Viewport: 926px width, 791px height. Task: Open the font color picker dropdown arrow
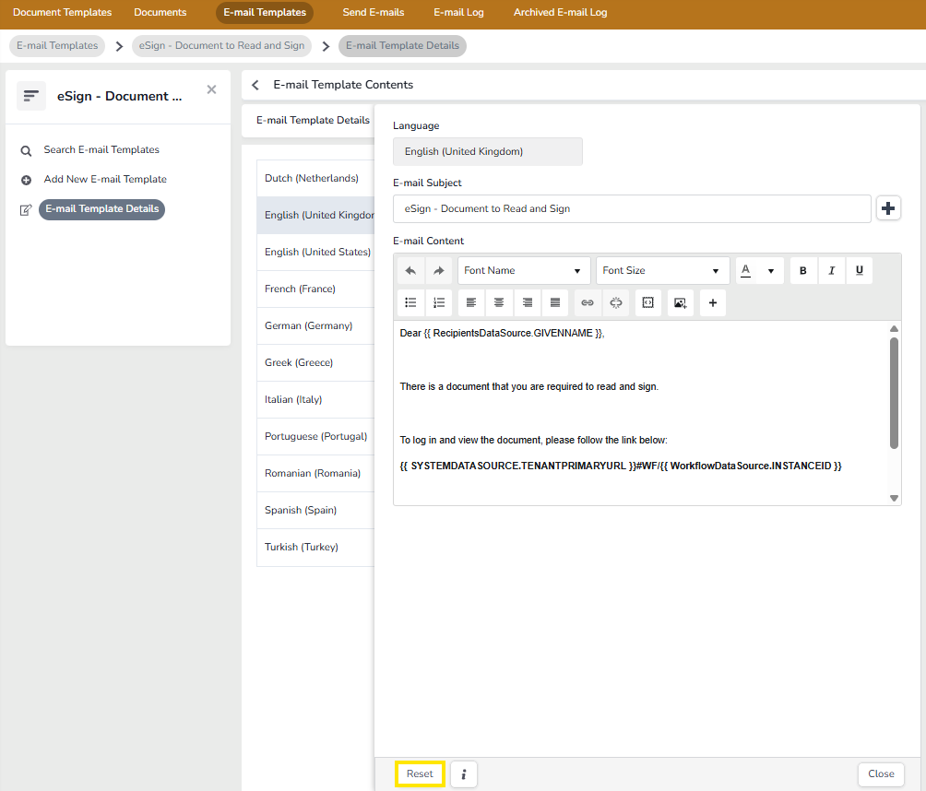[x=771, y=270]
